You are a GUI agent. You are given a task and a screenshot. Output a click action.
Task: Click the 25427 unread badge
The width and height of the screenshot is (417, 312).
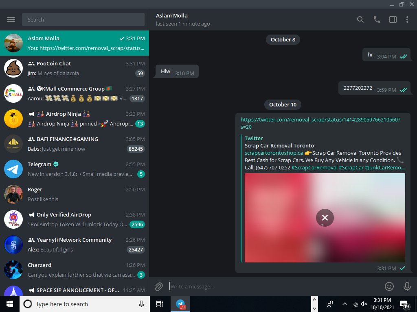pyautogui.click(x=136, y=250)
